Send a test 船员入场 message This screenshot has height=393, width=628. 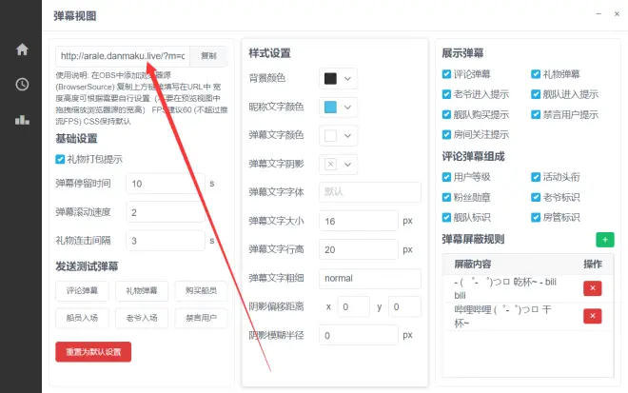(82, 319)
